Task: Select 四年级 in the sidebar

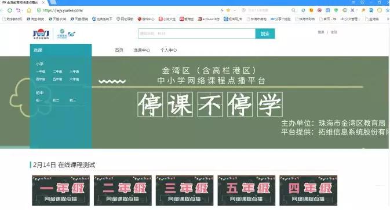Action: pos(41,79)
